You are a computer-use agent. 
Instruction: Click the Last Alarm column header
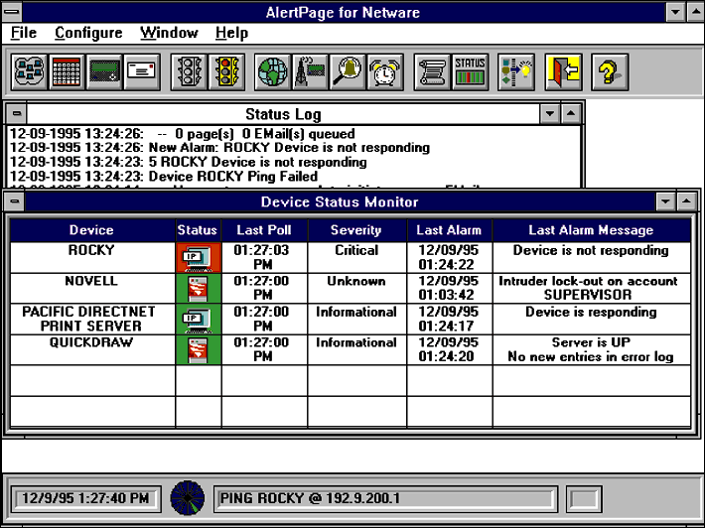coord(450,230)
